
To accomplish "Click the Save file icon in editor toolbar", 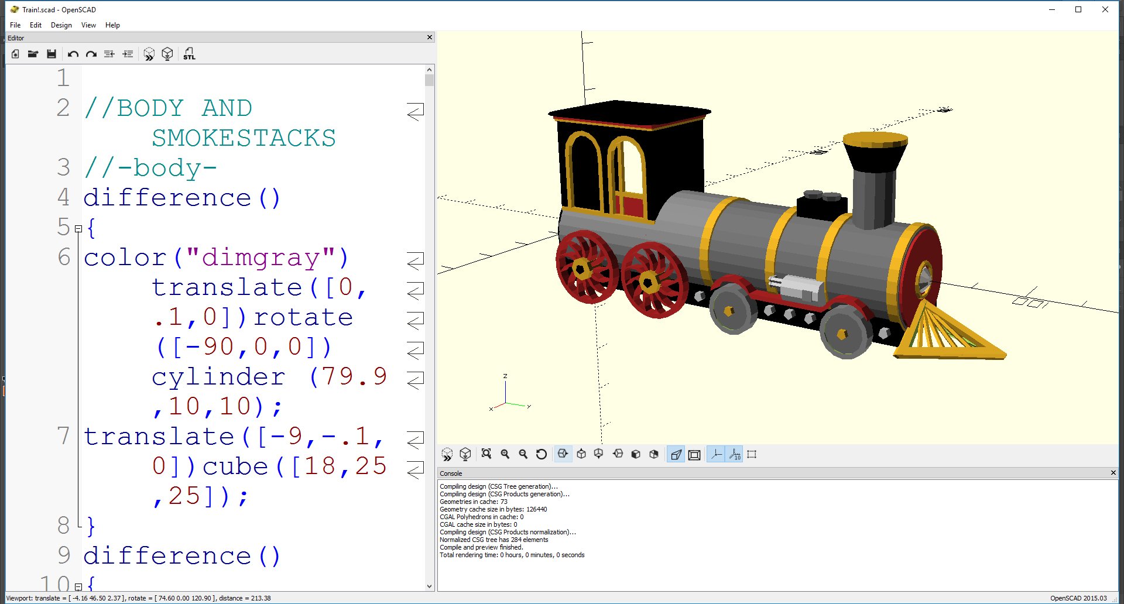I will pyautogui.click(x=52, y=54).
